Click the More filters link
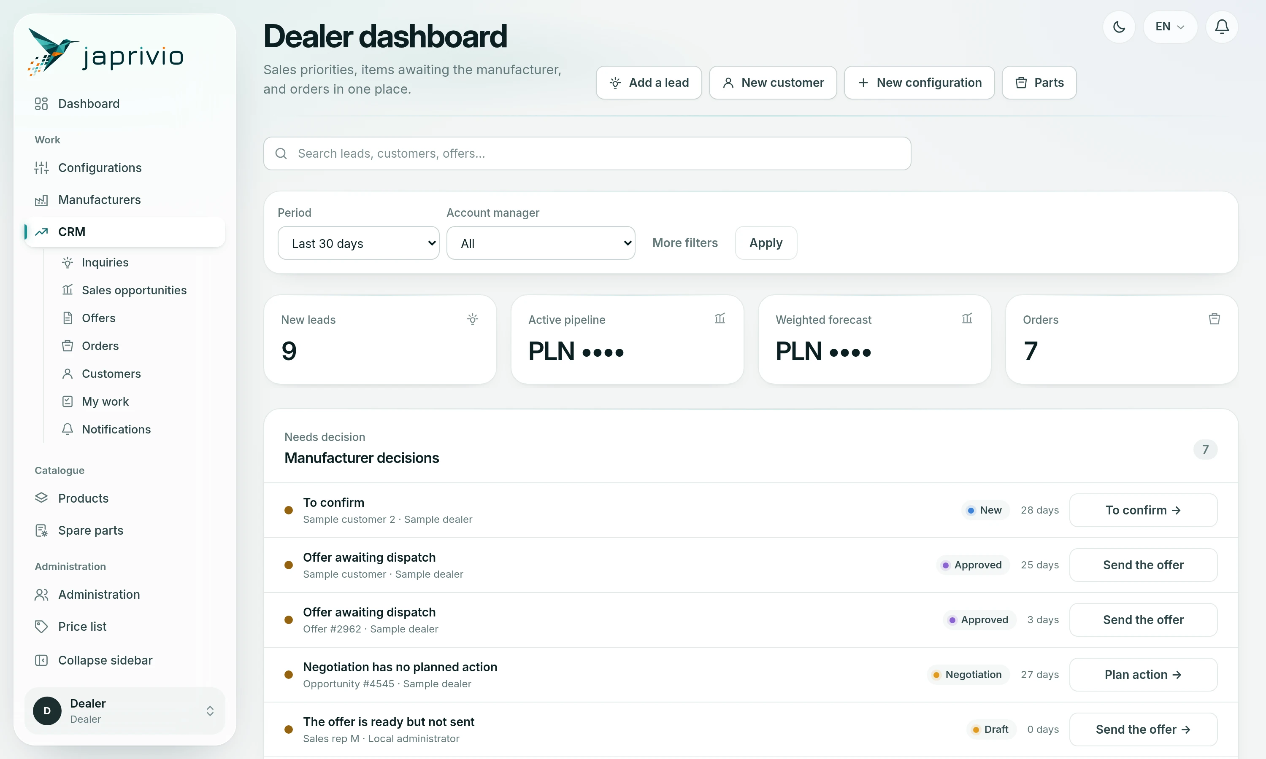The image size is (1266, 759). [x=684, y=243]
